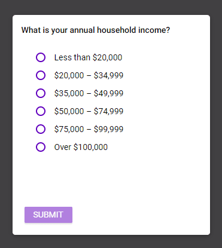Select the bracket covering a $60,000 income
Viewport: 222px width, 248px height.
pos(41,111)
